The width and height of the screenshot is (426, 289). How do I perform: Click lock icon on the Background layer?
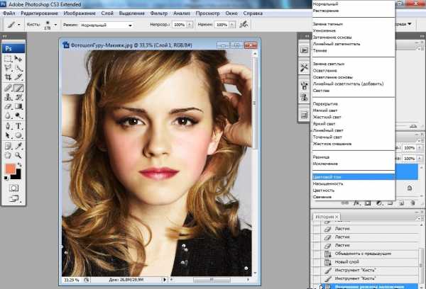(x=410, y=188)
